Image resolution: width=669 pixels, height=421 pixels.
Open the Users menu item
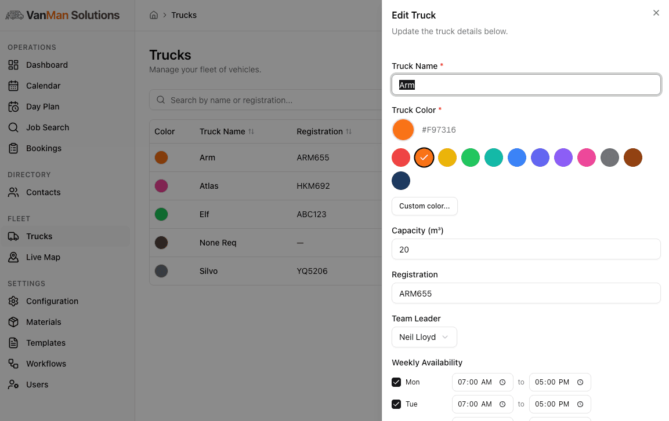(x=37, y=385)
